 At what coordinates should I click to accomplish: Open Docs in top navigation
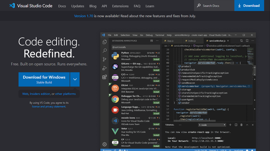[62, 6]
